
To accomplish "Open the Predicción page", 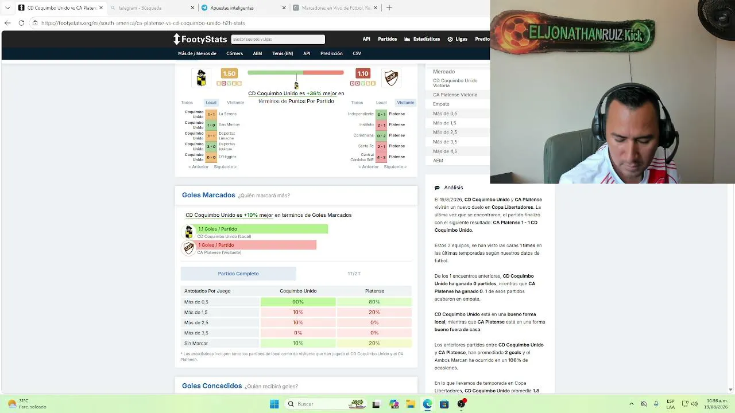I will (331, 53).
